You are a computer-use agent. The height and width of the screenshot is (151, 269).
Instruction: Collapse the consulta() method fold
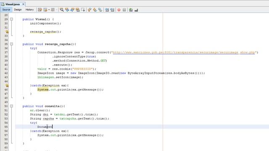point(11,106)
